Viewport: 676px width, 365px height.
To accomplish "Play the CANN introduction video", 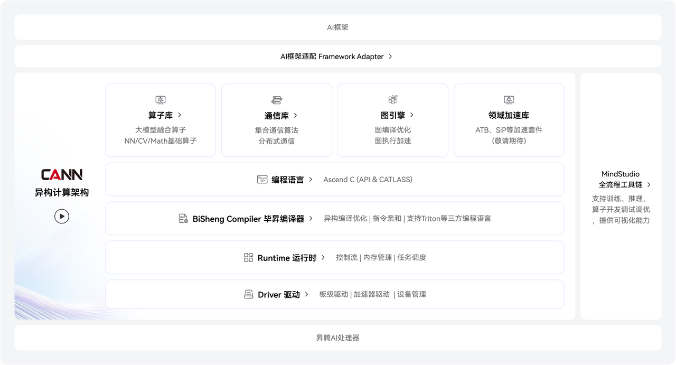I will [62, 216].
